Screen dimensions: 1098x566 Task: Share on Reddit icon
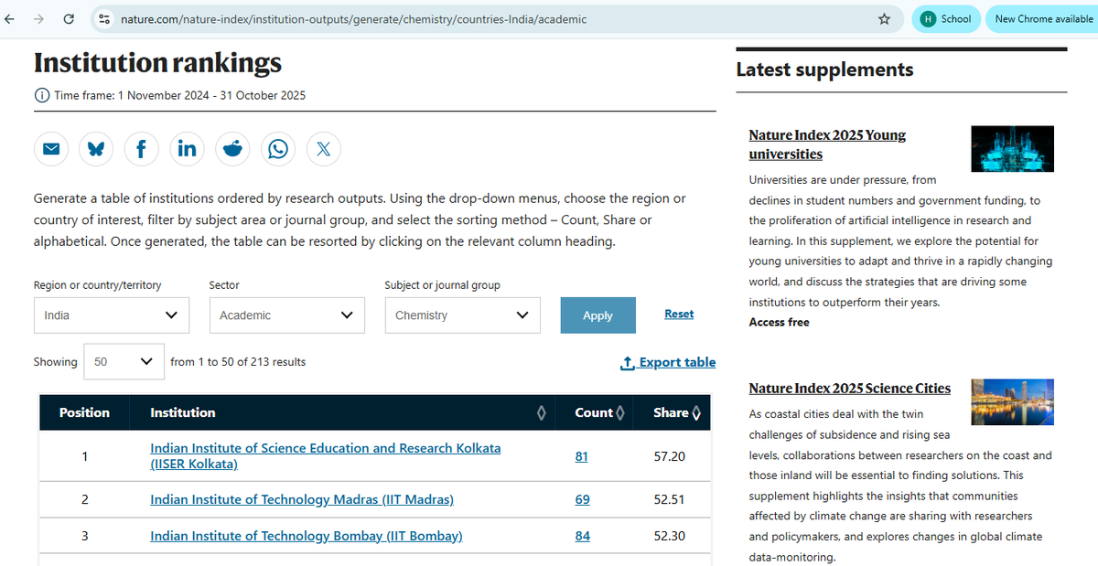(232, 149)
